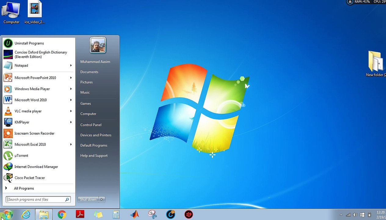386x220 pixels.
Task: Launch Google Chrome from taskbar
Action: coord(62,215)
